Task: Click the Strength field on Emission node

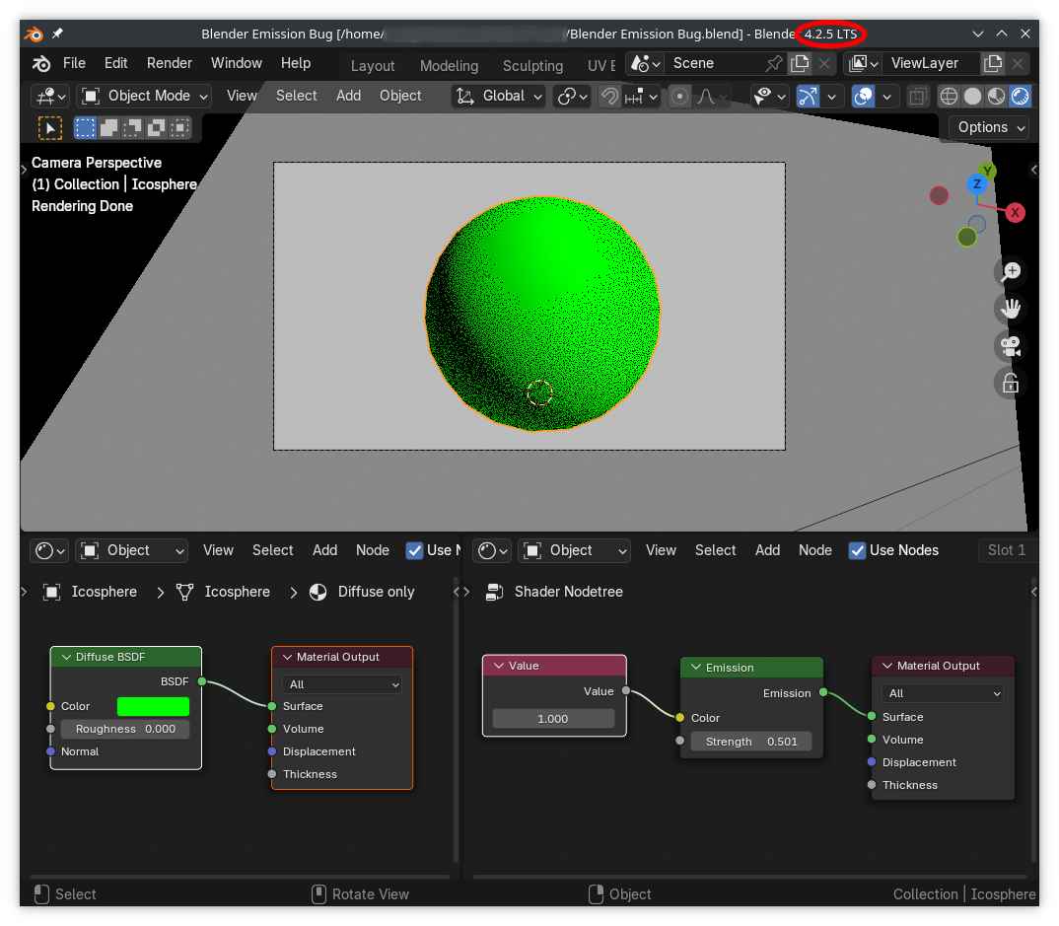Action: [751, 743]
